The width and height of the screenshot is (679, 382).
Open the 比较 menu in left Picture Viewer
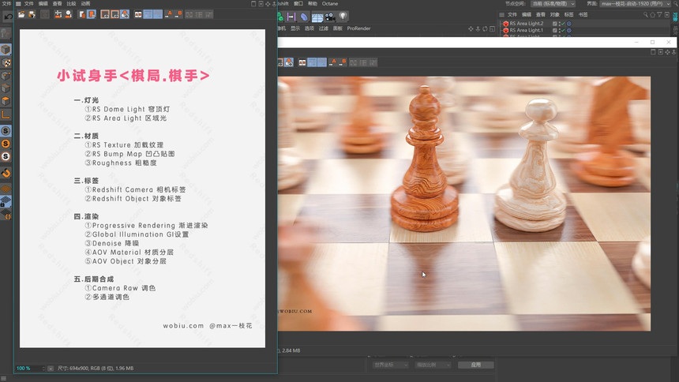pyautogui.click(x=71, y=3)
